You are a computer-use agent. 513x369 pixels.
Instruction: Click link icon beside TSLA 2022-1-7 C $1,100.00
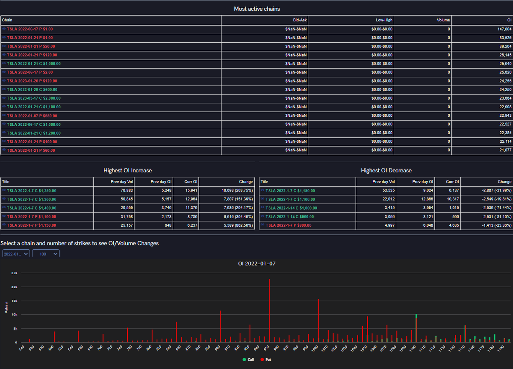262,199
